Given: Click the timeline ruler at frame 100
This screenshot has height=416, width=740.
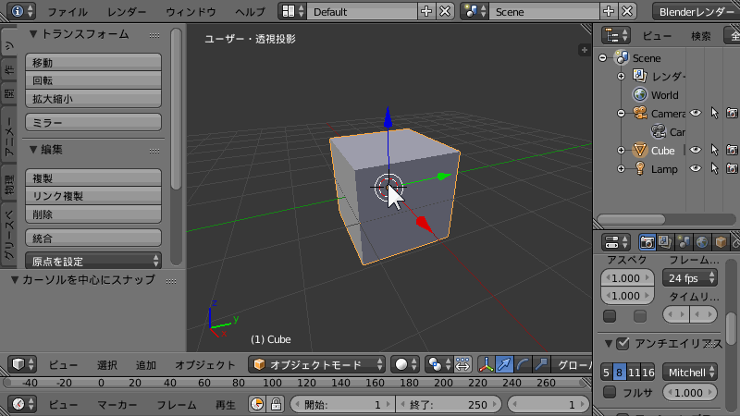Looking at the screenshot, I should pos(92,383).
